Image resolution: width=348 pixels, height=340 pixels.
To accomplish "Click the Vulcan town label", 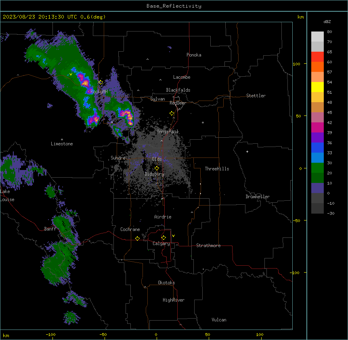I will 219,320.
